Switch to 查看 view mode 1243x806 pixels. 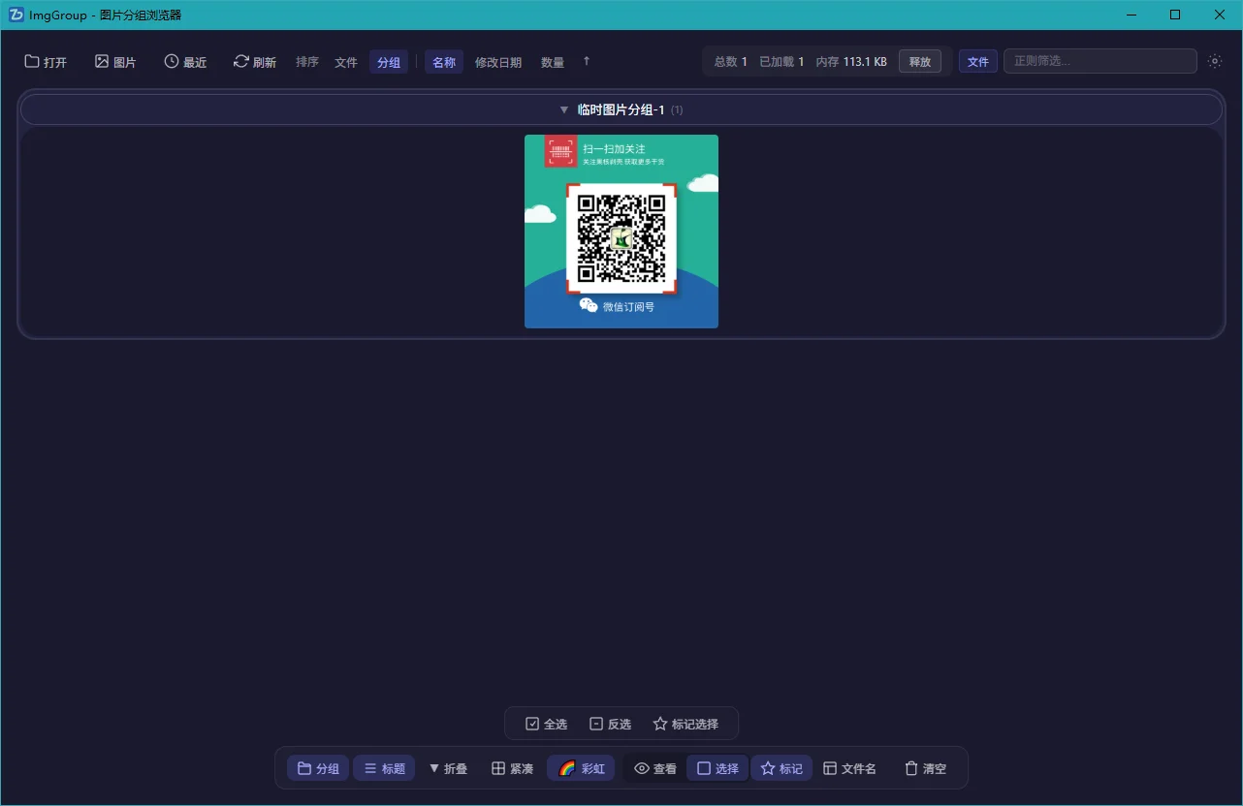coord(655,768)
